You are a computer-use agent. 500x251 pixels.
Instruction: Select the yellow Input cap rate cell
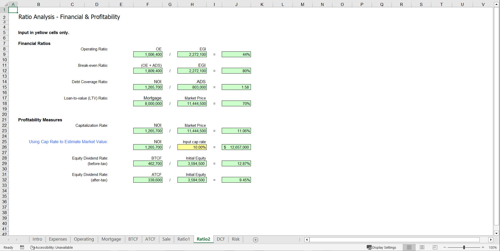192,147
